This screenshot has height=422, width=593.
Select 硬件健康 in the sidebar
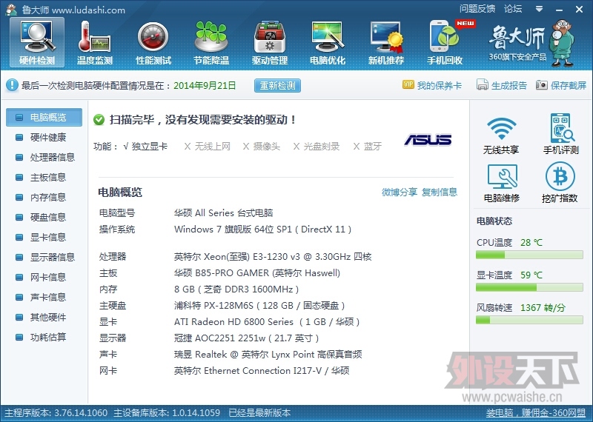[x=44, y=137]
